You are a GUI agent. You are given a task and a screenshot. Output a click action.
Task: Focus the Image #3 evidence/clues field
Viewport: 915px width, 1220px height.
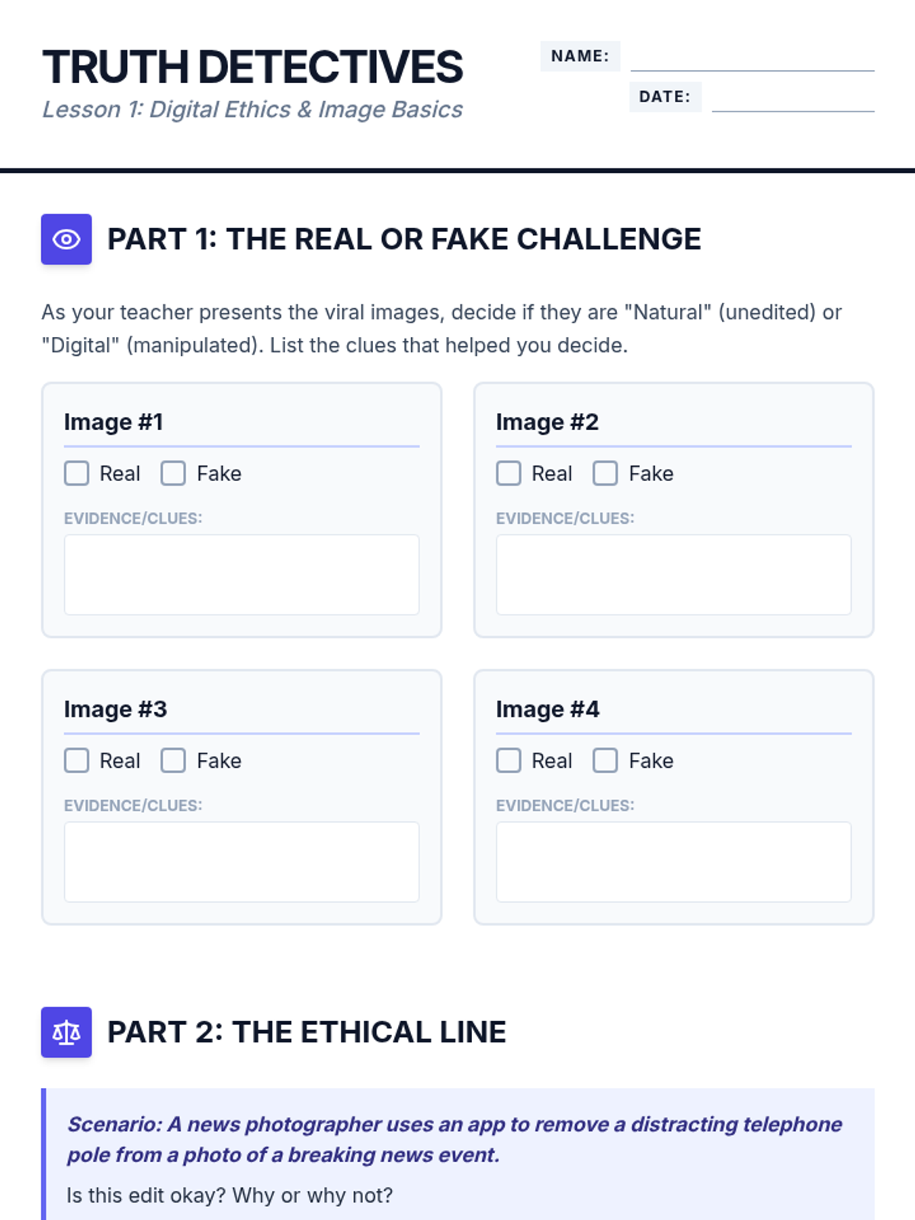tap(242, 862)
